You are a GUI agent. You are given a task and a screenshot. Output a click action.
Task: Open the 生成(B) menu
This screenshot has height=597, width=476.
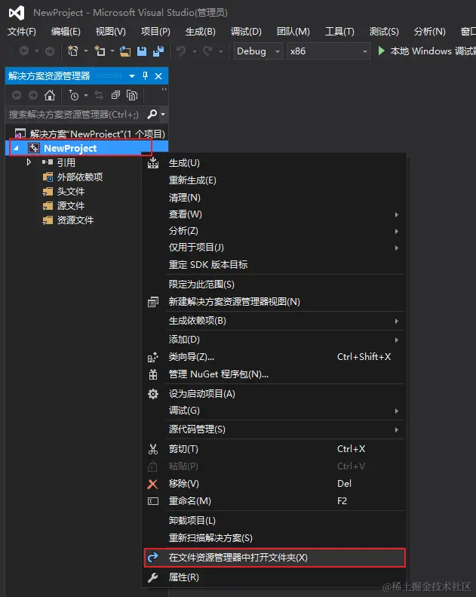pos(201,31)
